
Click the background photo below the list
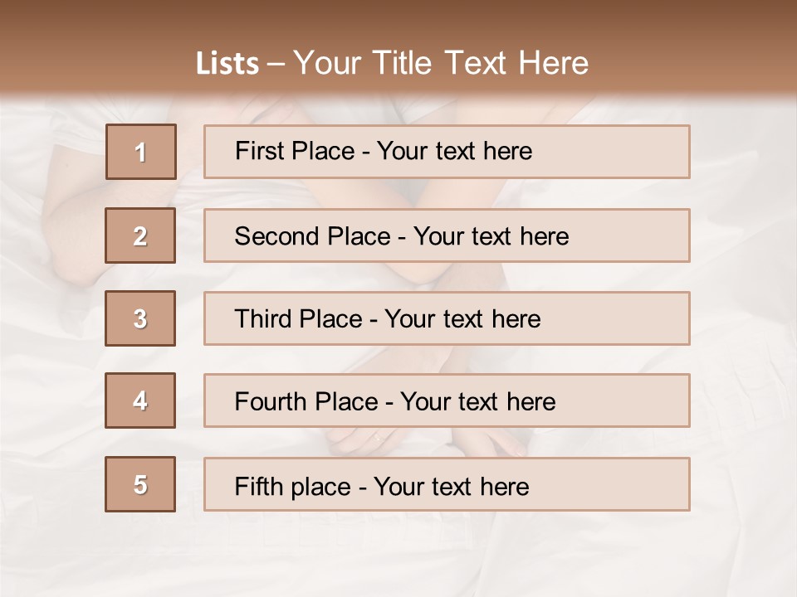tap(398, 556)
